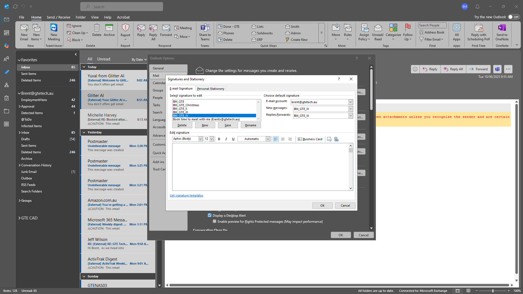Open the E-mail account dropdown
Screen dimensions: 523x294
coord(351,102)
